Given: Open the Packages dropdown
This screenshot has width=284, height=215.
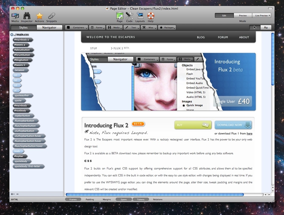Looking at the screenshot, I should [167, 28].
